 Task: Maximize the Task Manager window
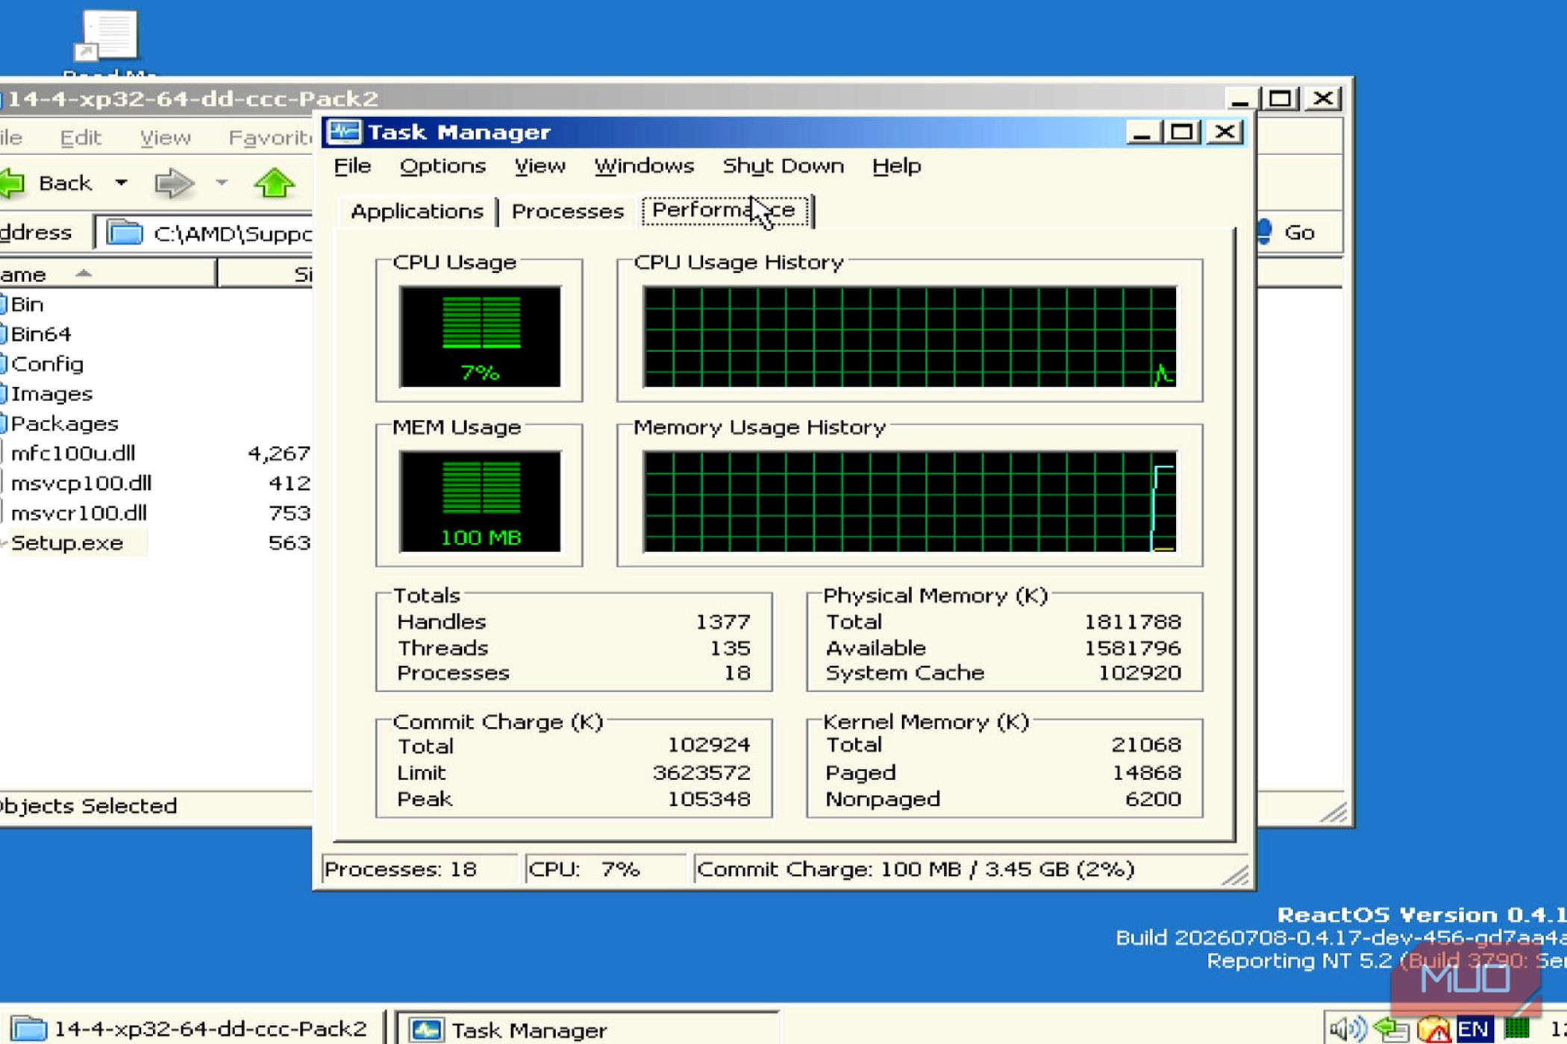(1181, 133)
